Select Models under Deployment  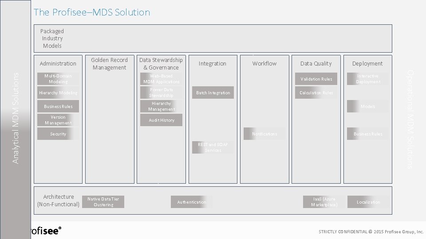tap(368, 107)
